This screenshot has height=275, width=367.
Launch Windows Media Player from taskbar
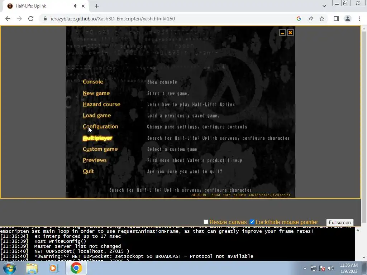point(54,268)
